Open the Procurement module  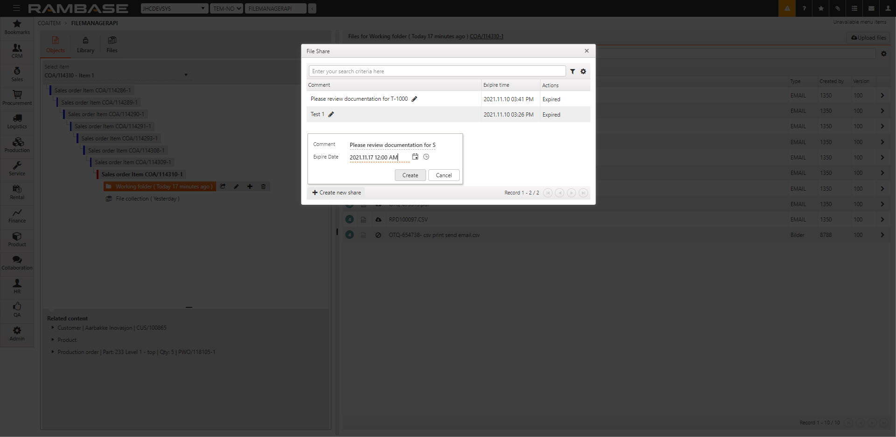tap(17, 98)
